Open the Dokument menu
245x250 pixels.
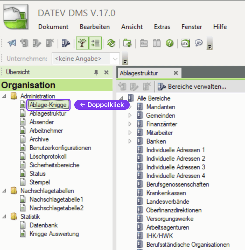pyautogui.click(x=53, y=27)
